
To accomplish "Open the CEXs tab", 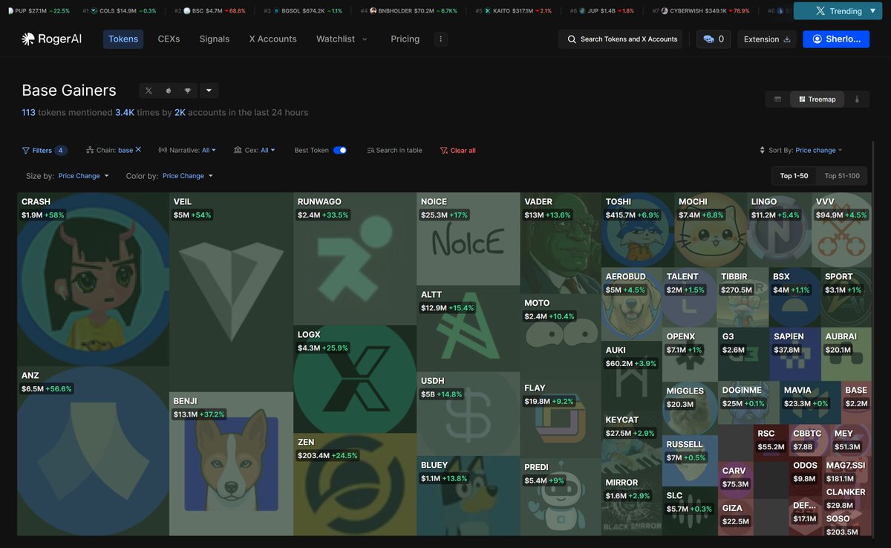I will pyautogui.click(x=169, y=39).
